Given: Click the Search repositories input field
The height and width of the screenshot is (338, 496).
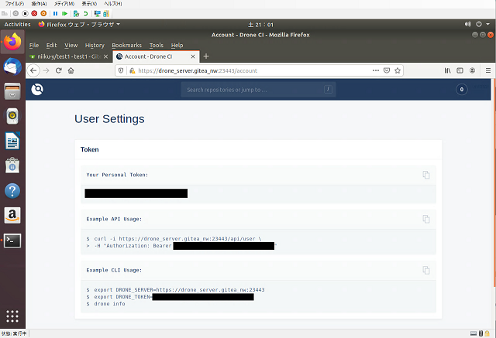Looking at the screenshot, I should point(258,90).
